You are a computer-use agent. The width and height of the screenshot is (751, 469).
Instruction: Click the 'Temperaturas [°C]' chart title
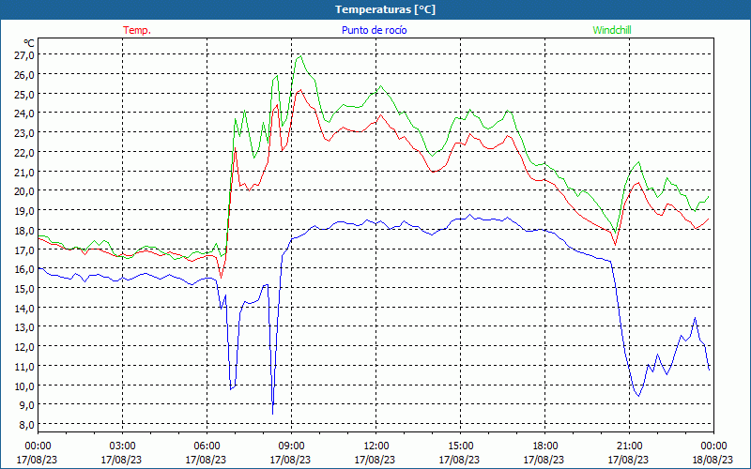point(385,9)
